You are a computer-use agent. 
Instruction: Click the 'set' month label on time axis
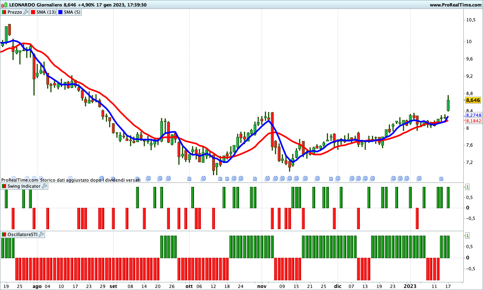click(x=114, y=286)
